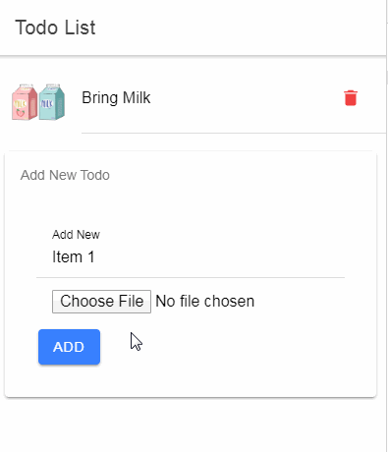Click the Add New Todo card heading
This screenshot has height=452, width=388.
(65, 175)
